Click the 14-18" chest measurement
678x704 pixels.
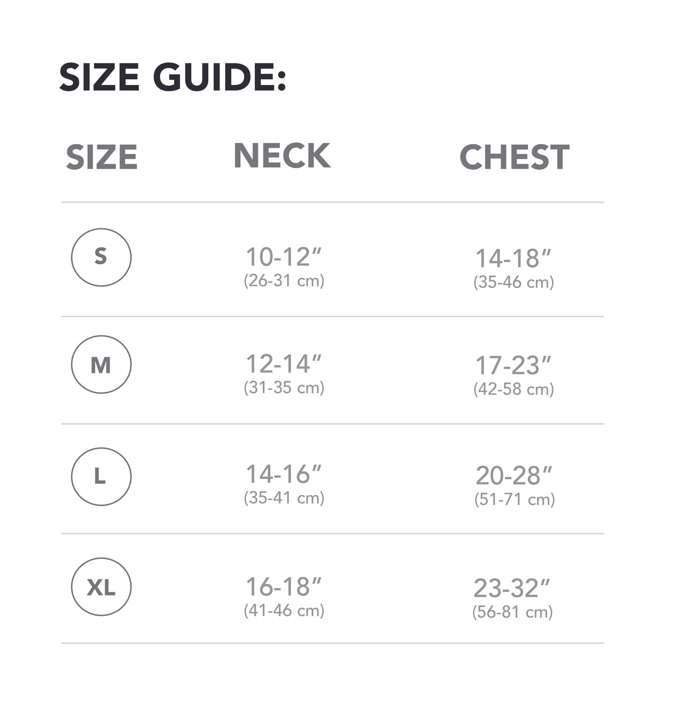pos(513,259)
